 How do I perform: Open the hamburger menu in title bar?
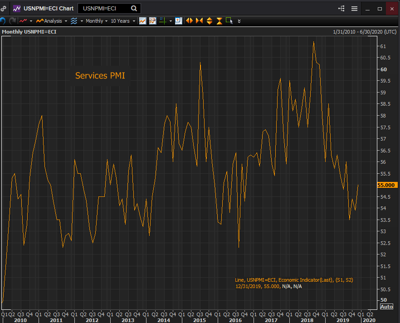click(x=354, y=9)
